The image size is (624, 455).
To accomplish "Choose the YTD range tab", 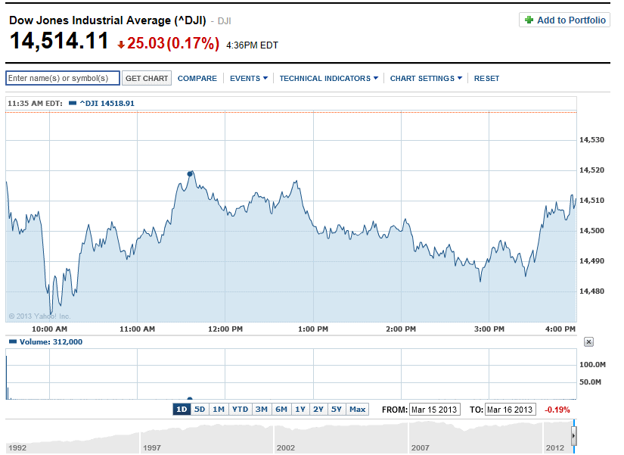I will (240, 410).
